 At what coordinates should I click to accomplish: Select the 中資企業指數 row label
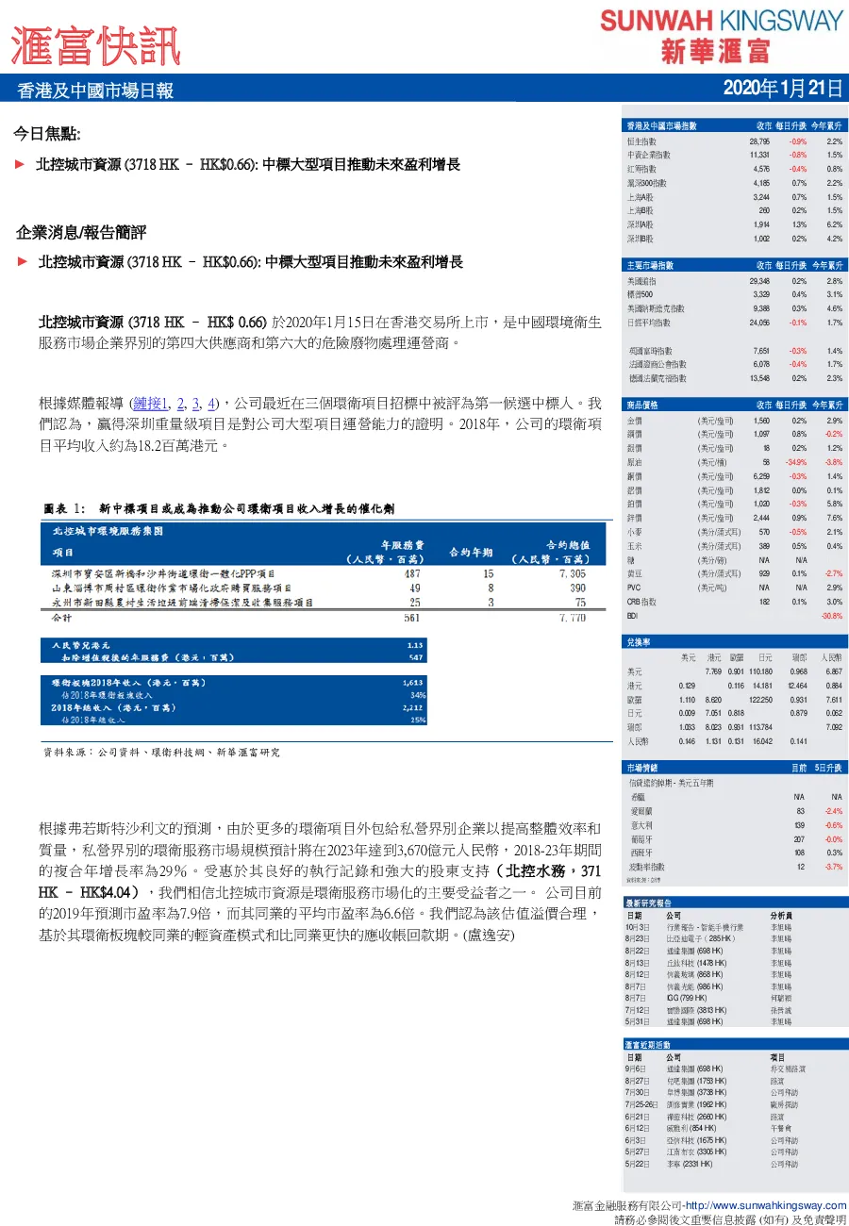click(649, 155)
